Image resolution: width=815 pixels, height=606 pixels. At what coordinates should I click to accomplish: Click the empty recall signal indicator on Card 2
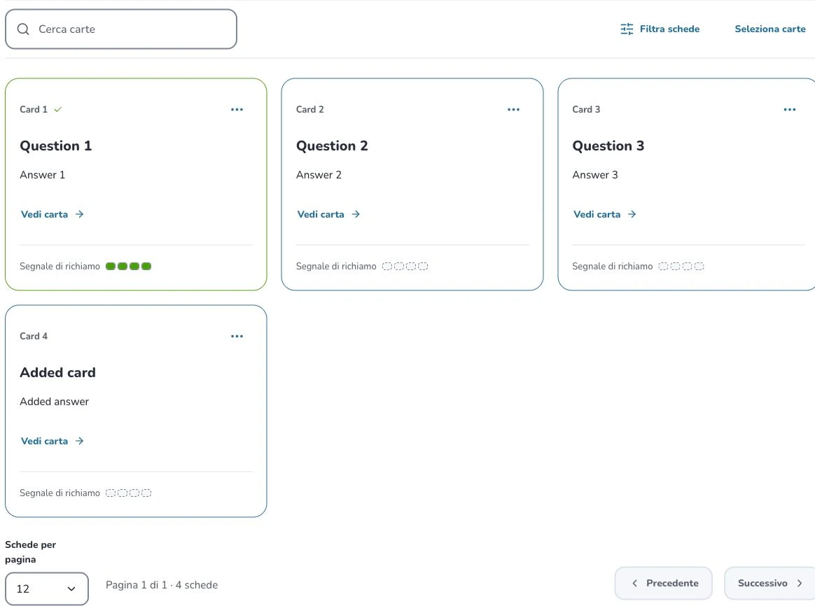(x=405, y=267)
